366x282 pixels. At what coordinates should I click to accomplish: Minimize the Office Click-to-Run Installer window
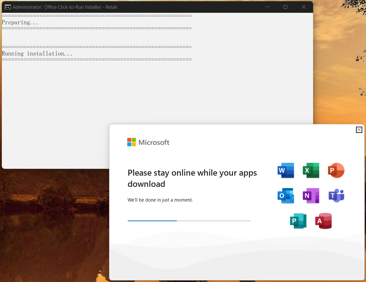[268, 7]
